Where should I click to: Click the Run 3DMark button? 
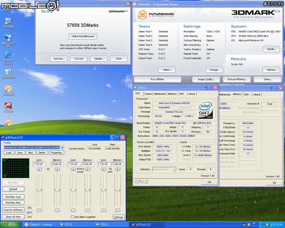(x=157, y=79)
